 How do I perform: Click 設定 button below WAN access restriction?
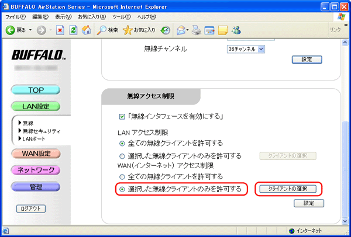309,203
